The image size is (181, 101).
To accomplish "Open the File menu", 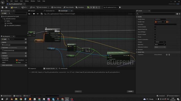I will click(7, 1).
